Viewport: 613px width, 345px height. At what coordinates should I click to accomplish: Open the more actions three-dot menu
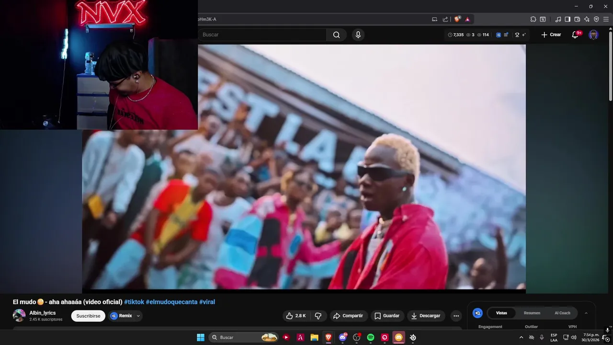pos(456,316)
